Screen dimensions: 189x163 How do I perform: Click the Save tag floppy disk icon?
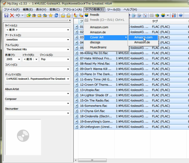(x=6, y=15)
